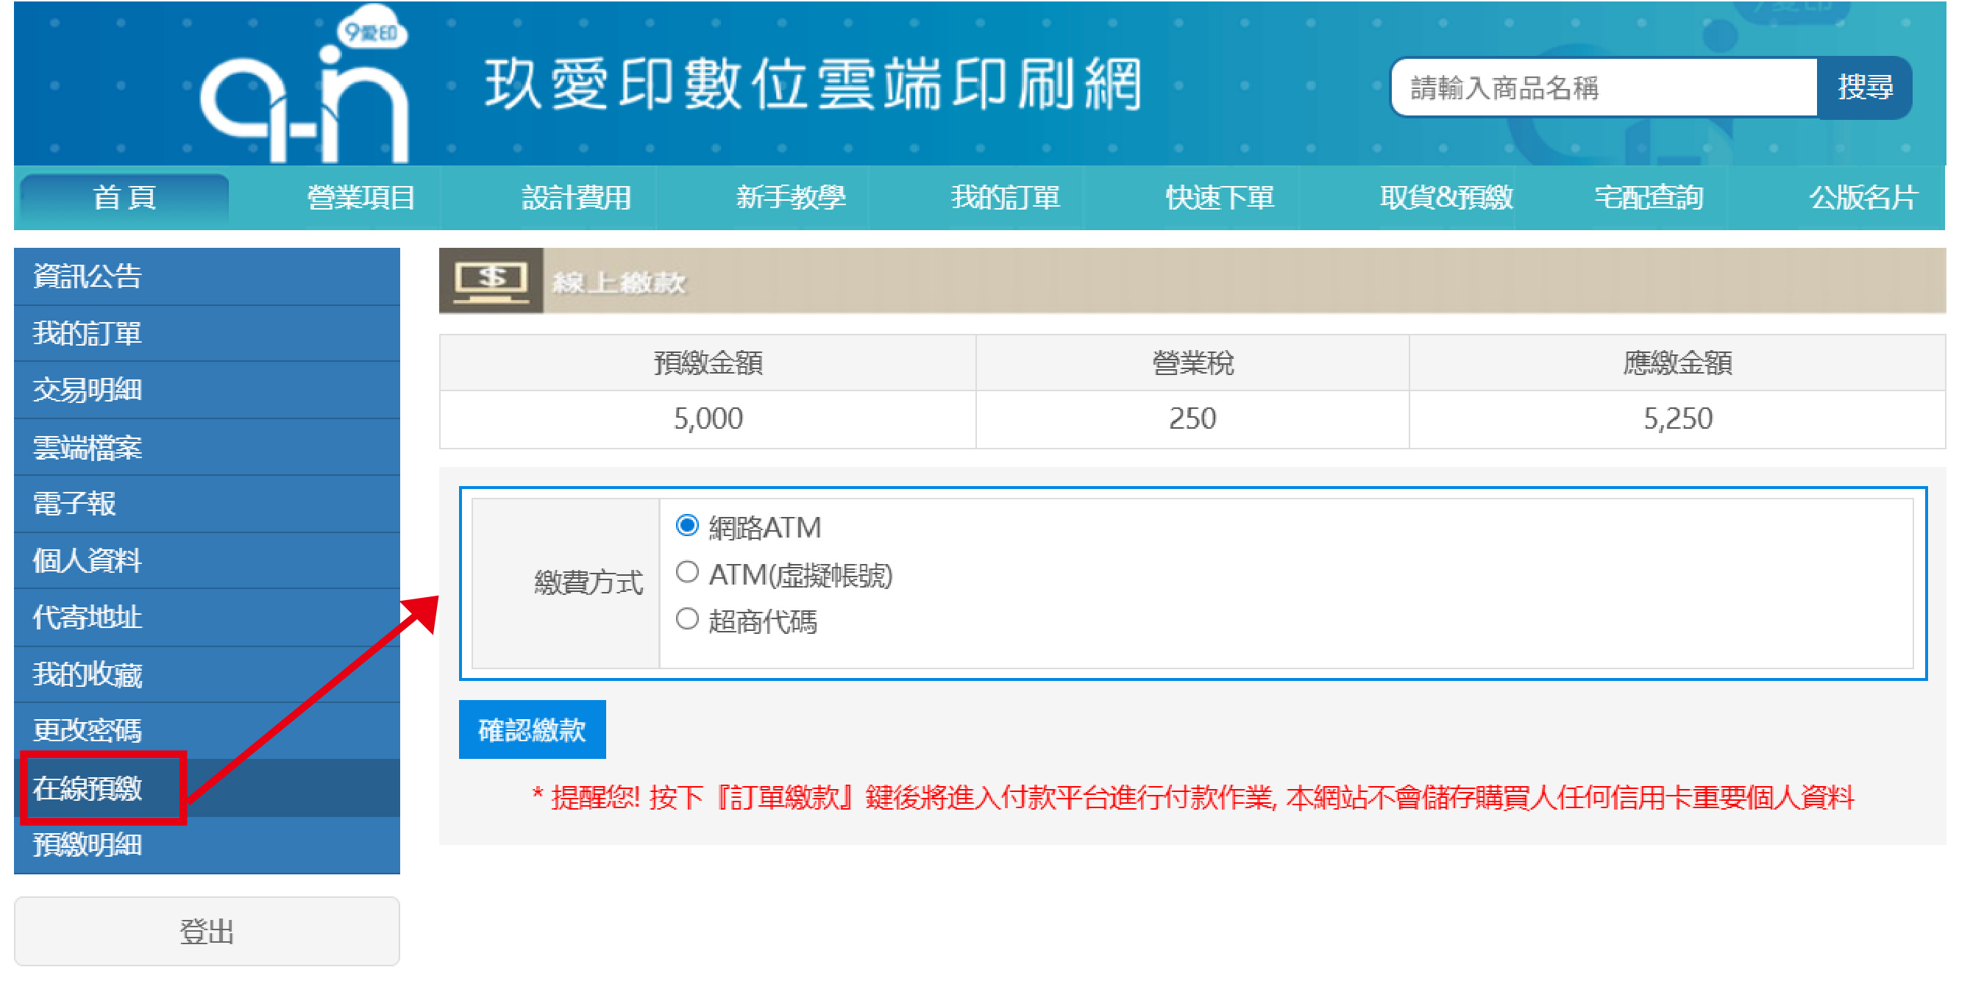Choose the 超商代碼 payment option
Viewport: 1984px width, 992px height.
point(687,620)
